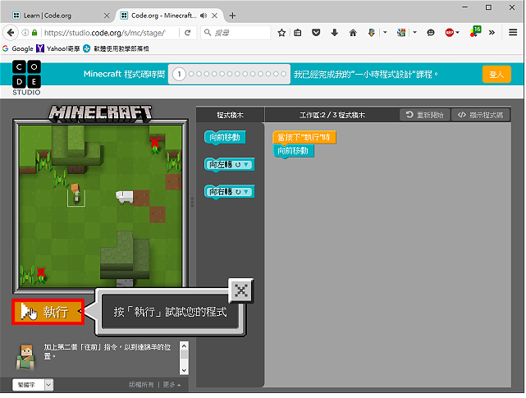Viewport: 526px width, 398px height.
Task: Click the site info icon in address bar
Action: tap(25, 33)
